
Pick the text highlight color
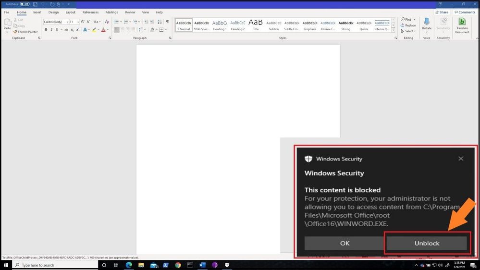pyautogui.click(x=94, y=30)
